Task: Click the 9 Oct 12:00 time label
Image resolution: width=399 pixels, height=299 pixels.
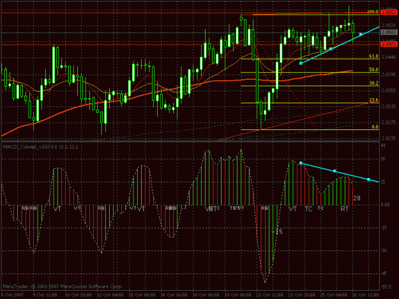Action: 45,295
